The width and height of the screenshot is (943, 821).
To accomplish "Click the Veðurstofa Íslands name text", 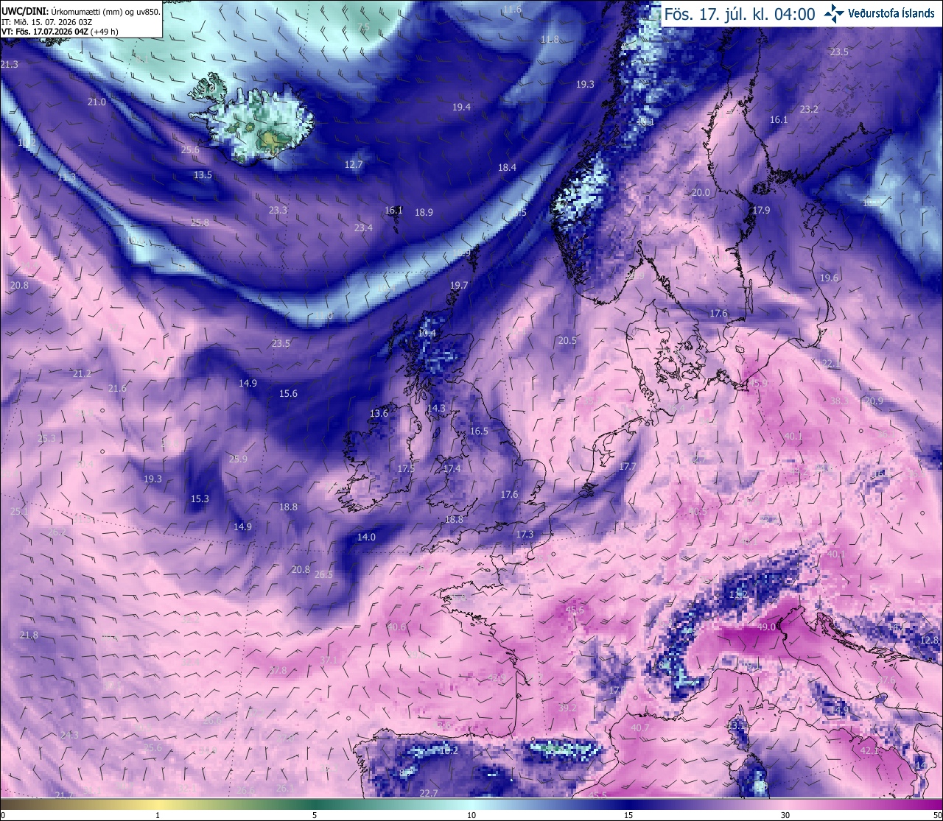I will click(x=891, y=13).
